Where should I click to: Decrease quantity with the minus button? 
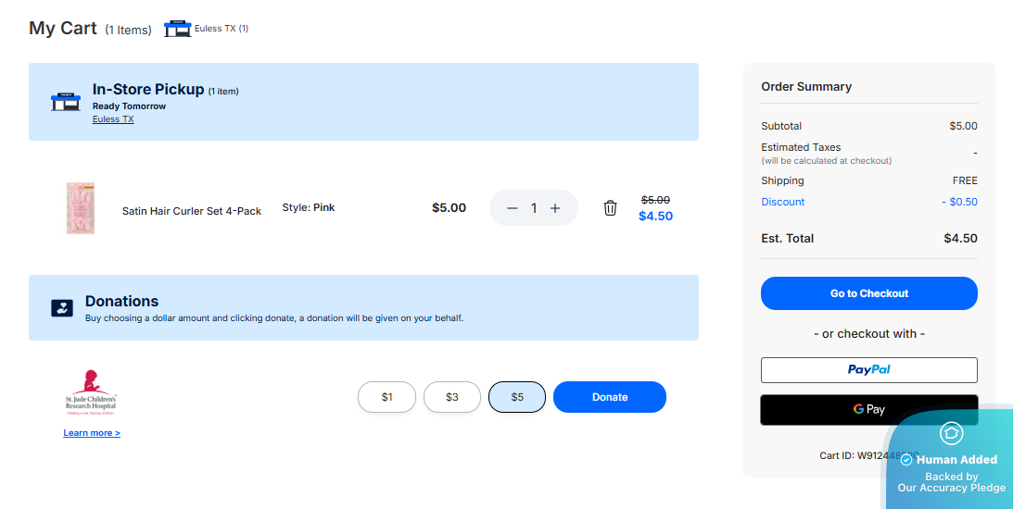coord(513,208)
